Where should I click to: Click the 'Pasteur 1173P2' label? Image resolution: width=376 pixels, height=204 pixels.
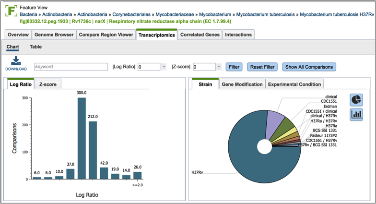click(323, 135)
